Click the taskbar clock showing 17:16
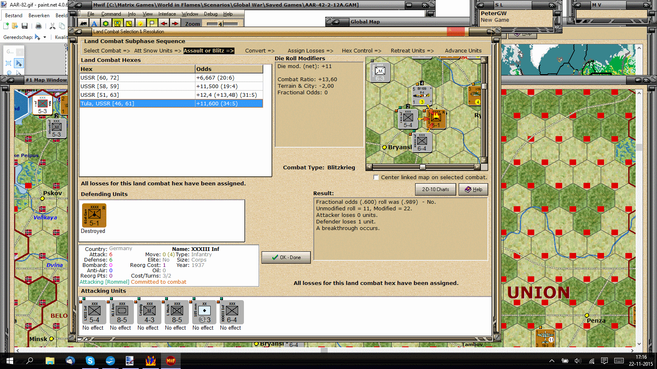 pyautogui.click(x=641, y=360)
